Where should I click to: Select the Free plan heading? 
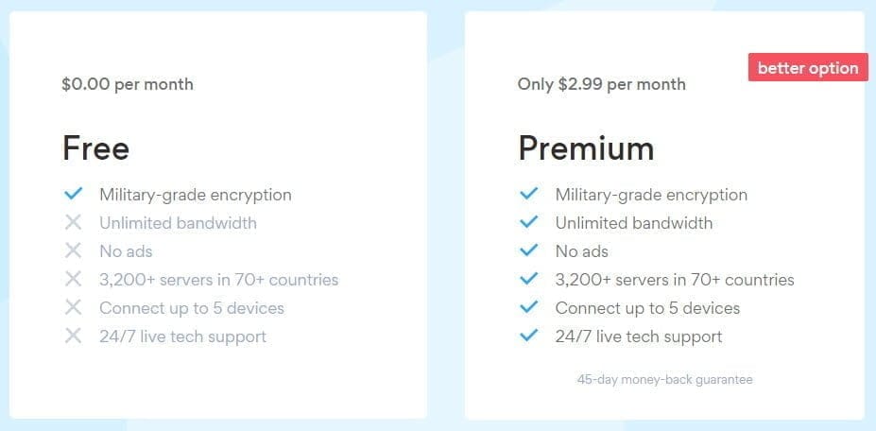click(95, 148)
